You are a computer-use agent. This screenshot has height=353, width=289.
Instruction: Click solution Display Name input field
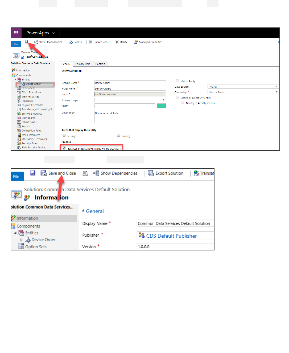tap(175, 223)
